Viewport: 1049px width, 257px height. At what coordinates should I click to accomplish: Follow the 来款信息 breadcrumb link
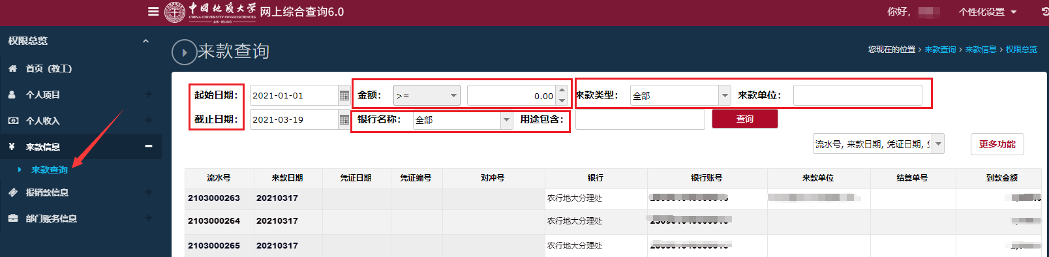tap(981, 50)
